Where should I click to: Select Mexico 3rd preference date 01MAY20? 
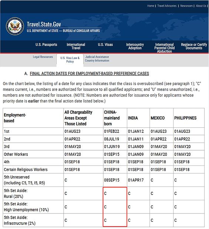tap(159, 147)
